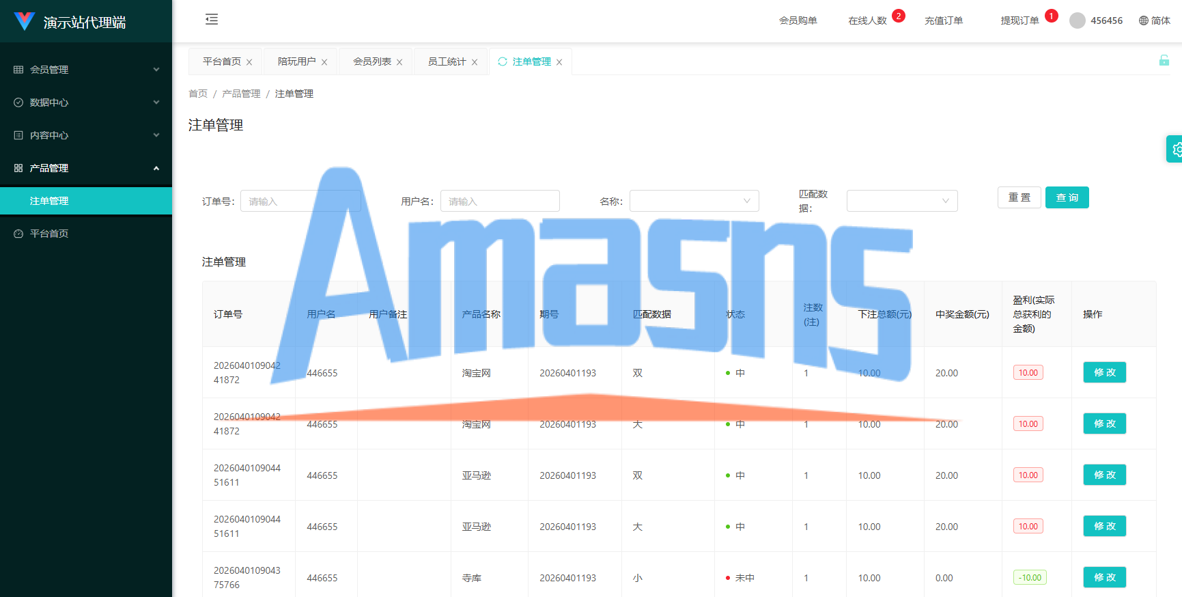Click the user avatar circle
Image resolution: width=1182 pixels, height=597 pixels.
tap(1078, 20)
